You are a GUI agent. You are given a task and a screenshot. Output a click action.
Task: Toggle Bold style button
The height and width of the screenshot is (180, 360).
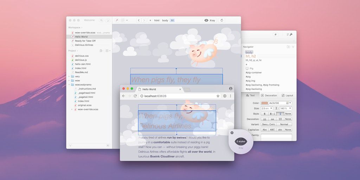coord(264,114)
